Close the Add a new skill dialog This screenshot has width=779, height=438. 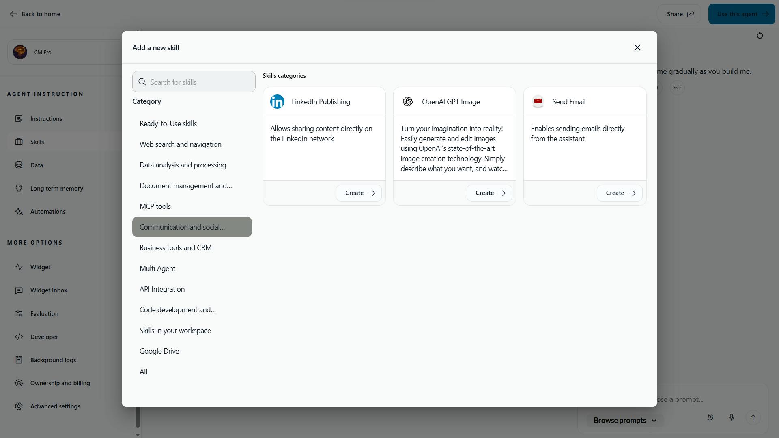pos(637,48)
